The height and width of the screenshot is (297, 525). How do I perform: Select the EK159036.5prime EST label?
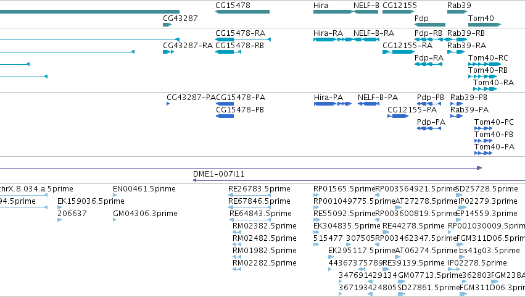point(91,201)
